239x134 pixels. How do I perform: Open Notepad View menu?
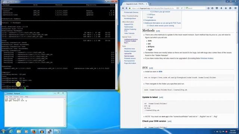(x=22, y=97)
